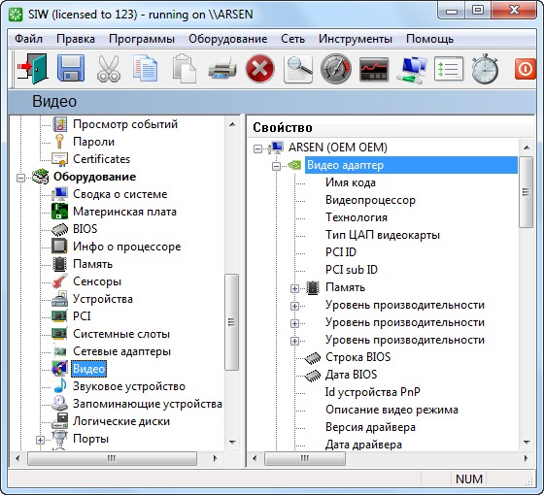Select the Версия драйвера property

pyautogui.click(x=370, y=427)
